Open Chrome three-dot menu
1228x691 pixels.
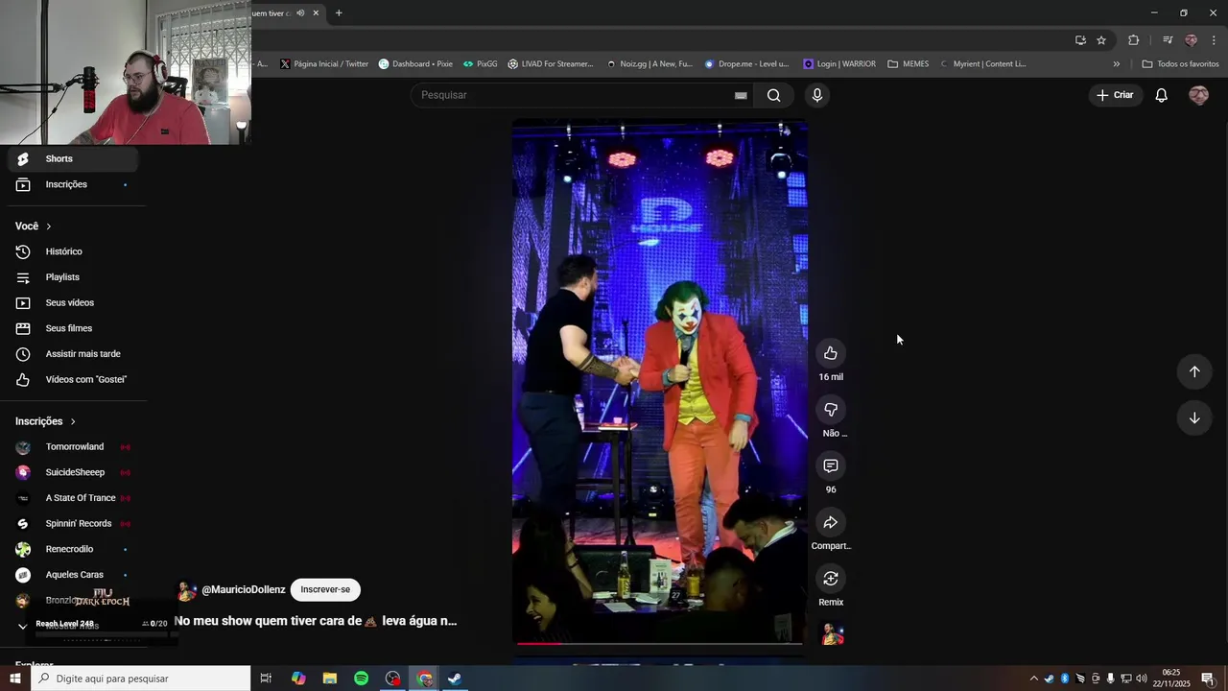tap(1215, 40)
